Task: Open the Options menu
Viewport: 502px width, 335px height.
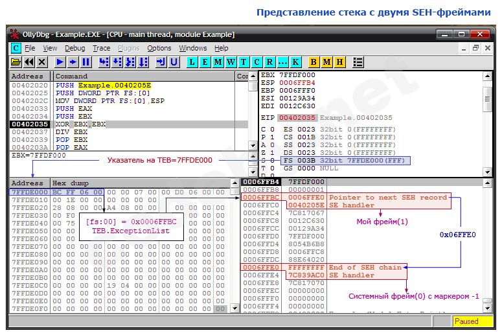Action: 159,48
